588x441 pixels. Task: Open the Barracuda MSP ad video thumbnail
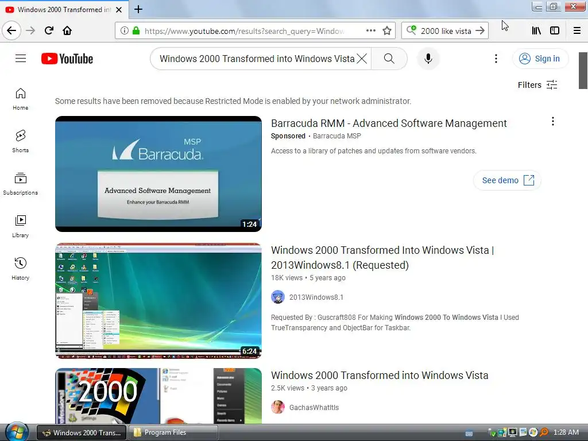(x=158, y=174)
